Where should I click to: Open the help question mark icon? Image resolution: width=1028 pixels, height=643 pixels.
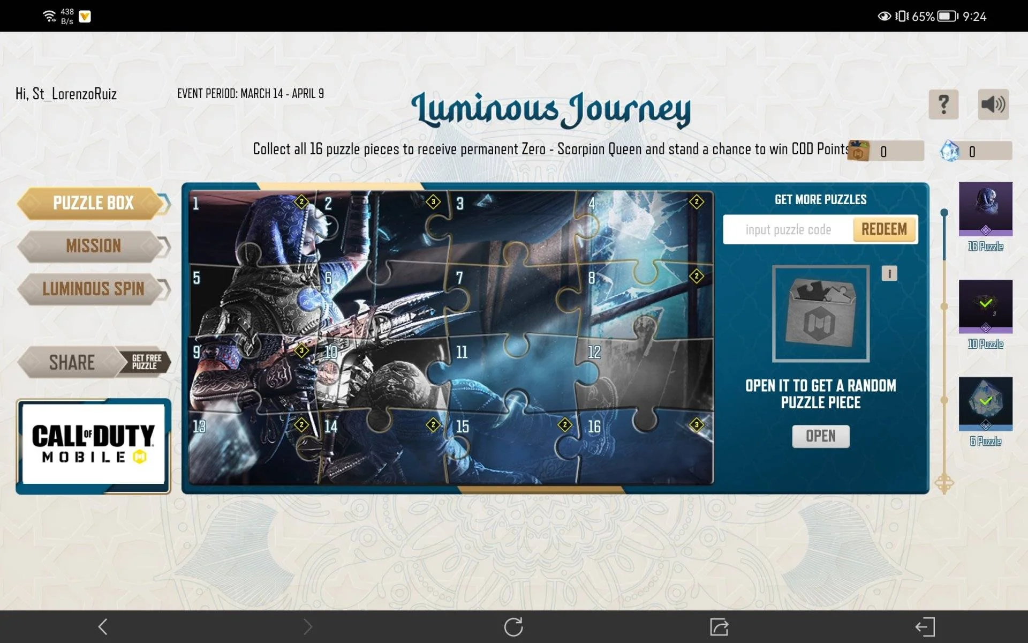[943, 104]
